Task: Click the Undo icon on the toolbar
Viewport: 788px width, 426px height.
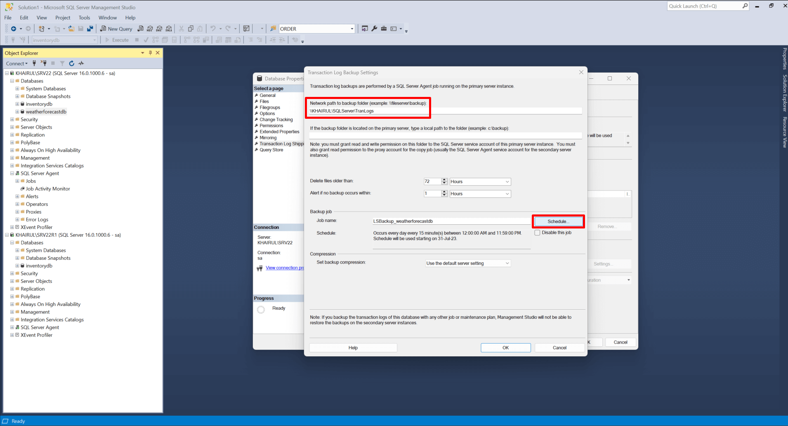Action: [x=212, y=28]
